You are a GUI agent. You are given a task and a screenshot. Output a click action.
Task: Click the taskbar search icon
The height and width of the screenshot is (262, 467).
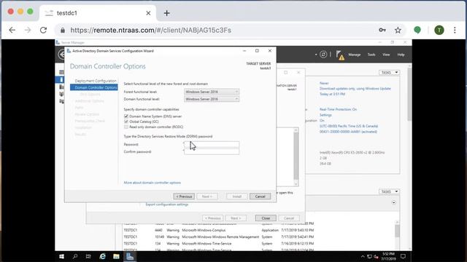click(75, 256)
